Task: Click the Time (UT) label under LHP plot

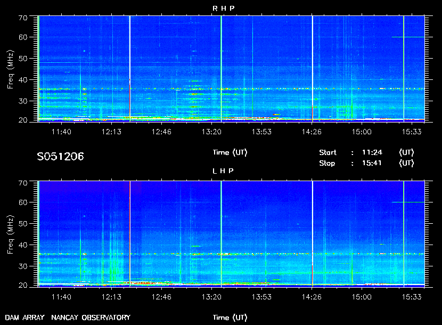Action: [230, 318]
